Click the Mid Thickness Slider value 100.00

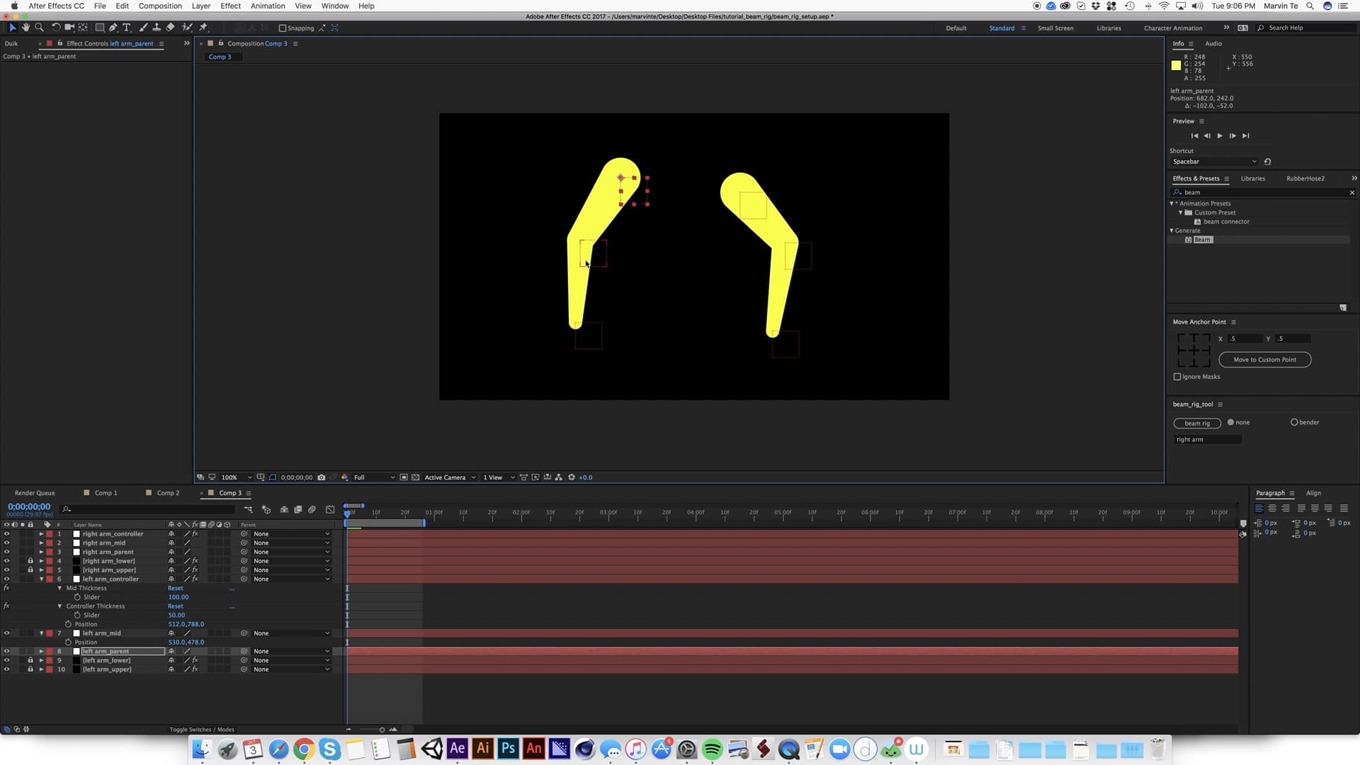point(178,596)
